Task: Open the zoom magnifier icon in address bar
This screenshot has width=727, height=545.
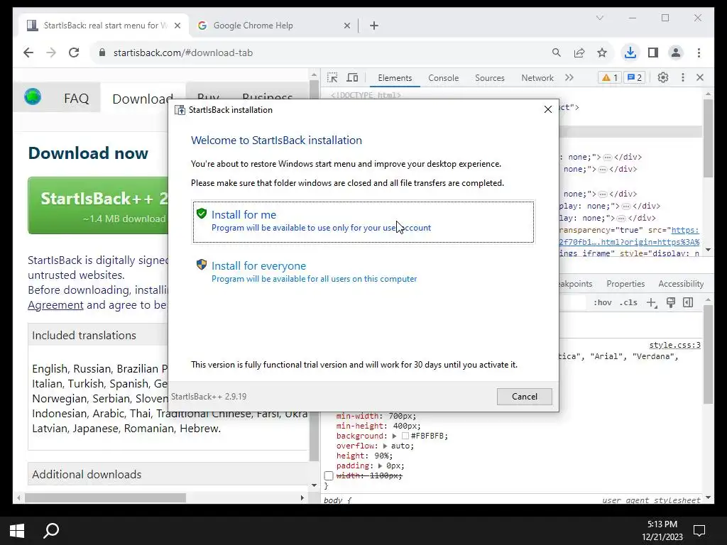Action: click(x=557, y=53)
